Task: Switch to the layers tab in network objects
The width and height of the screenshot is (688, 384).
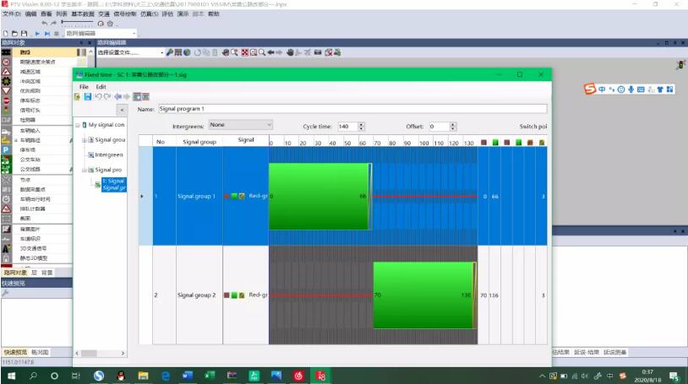Action: (x=34, y=273)
